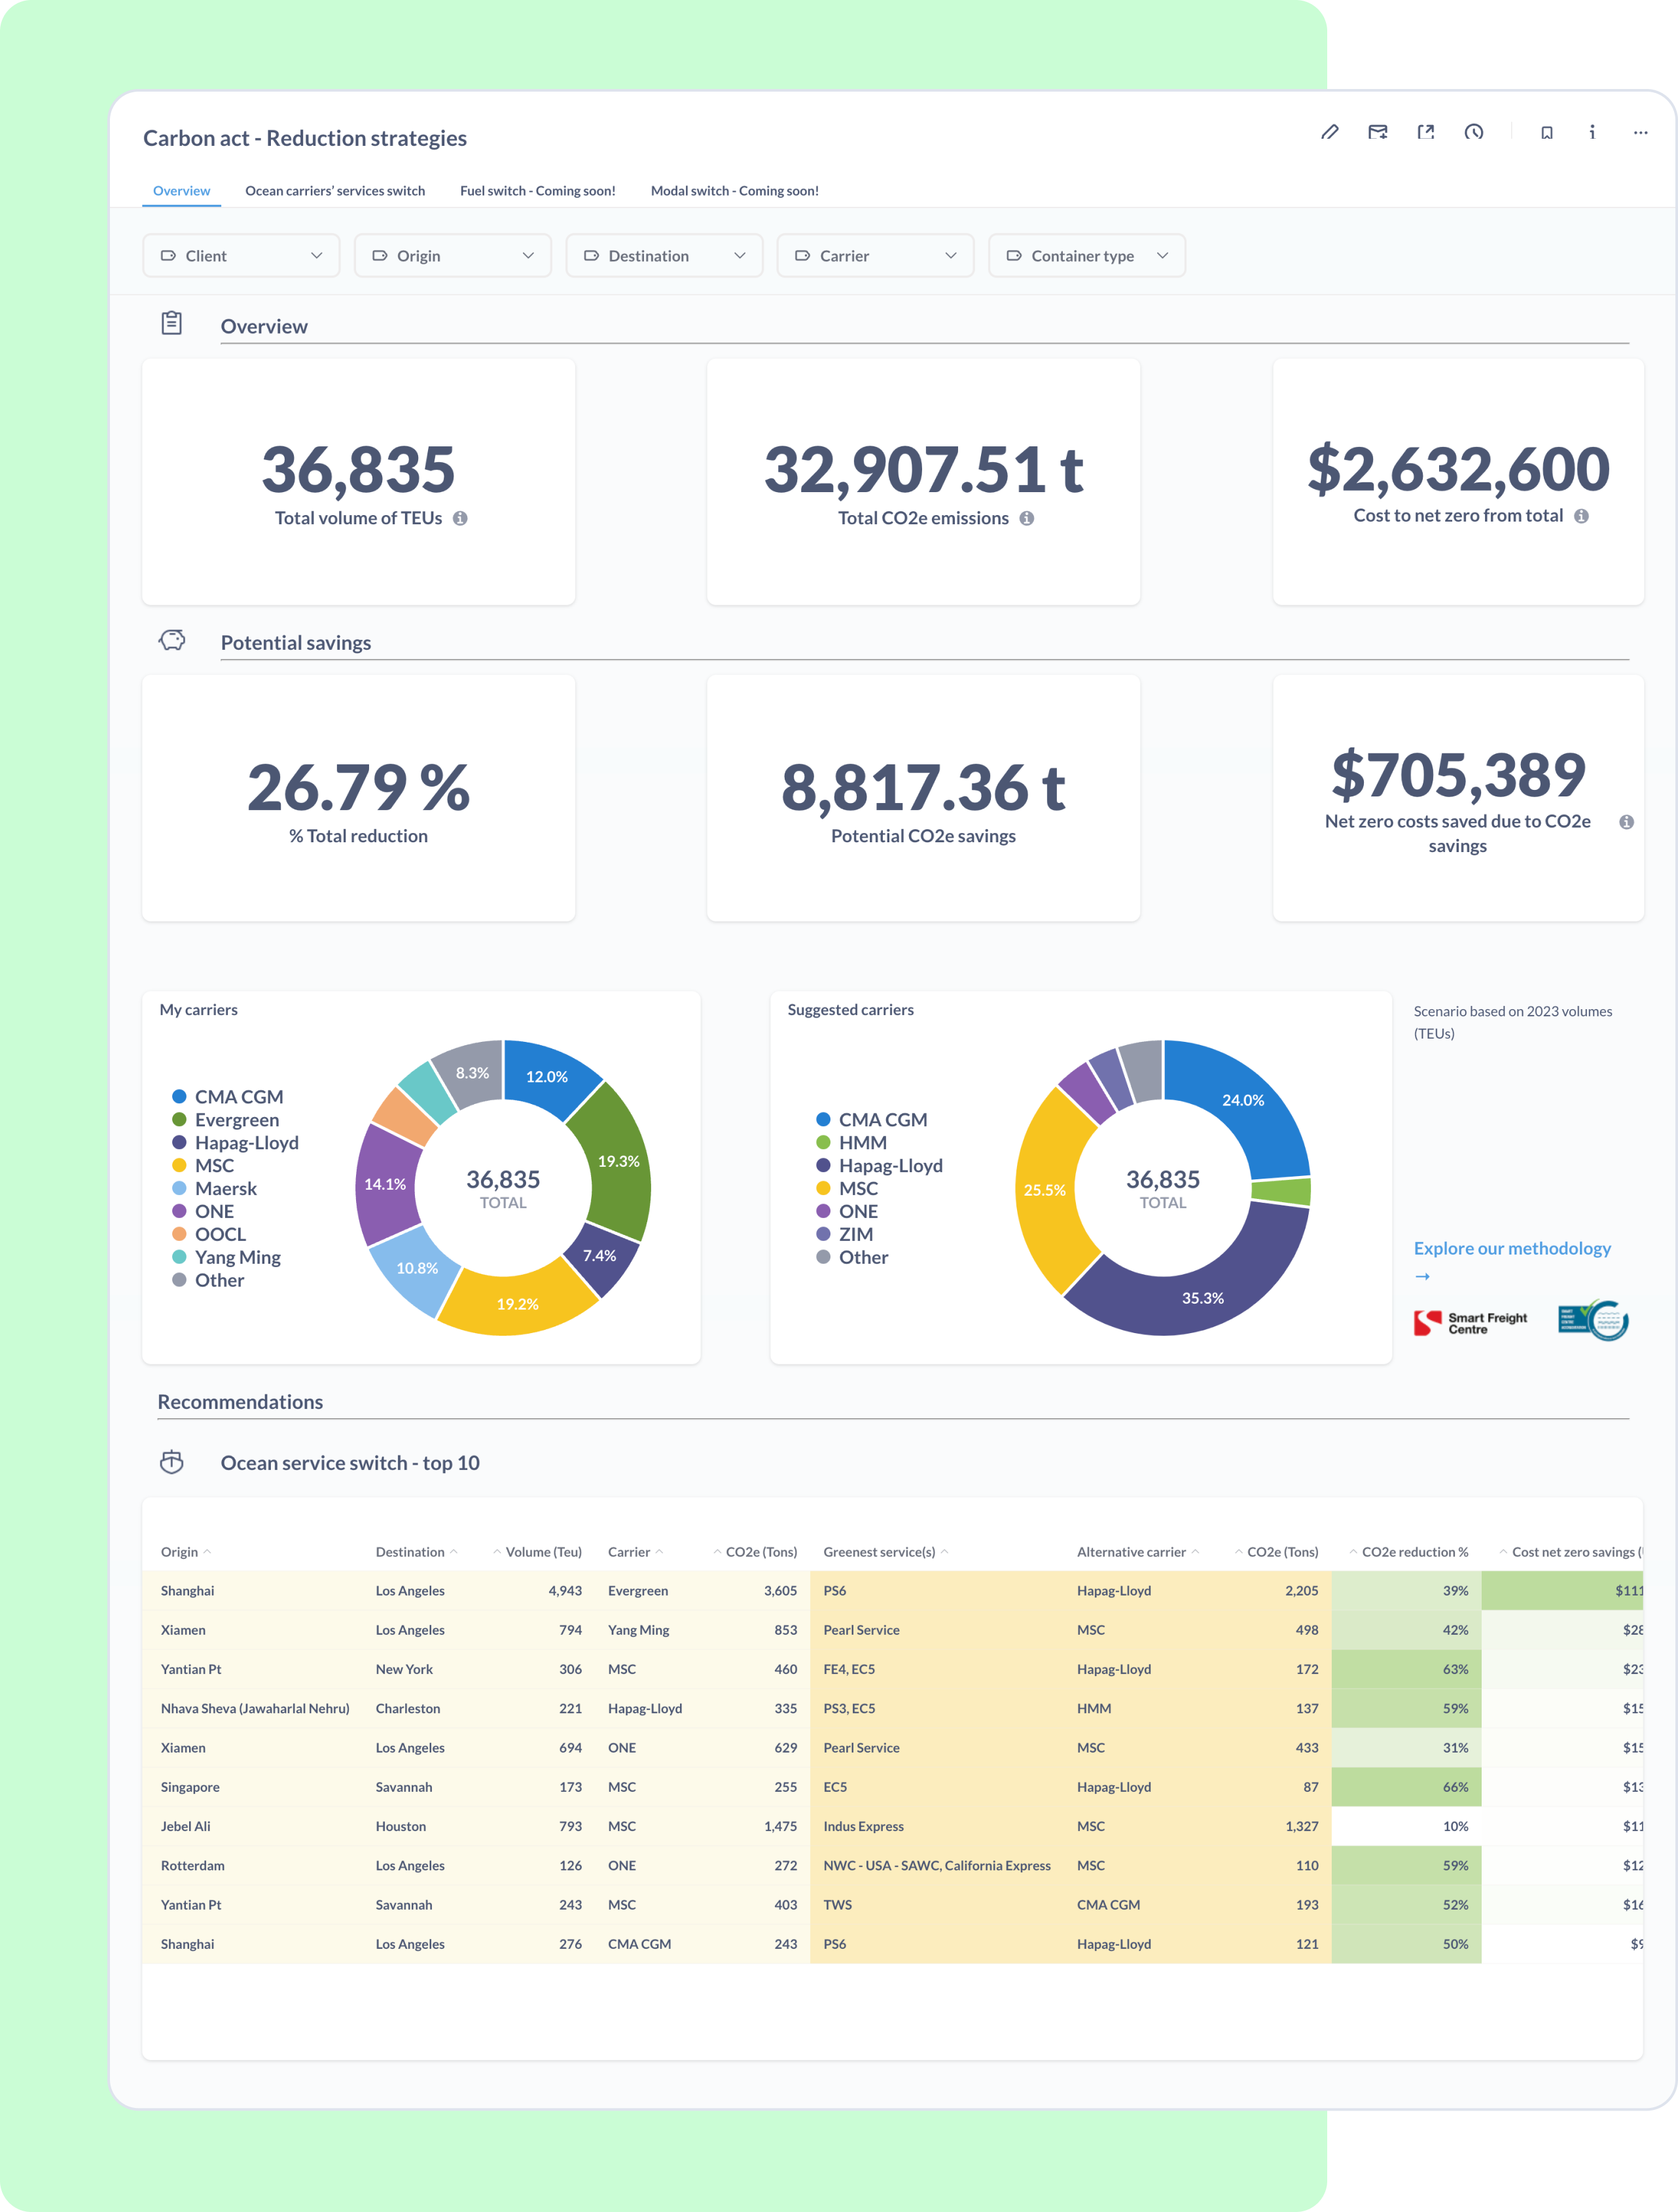The width and height of the screenshot is (1678, 2212).
Task: Click info icon beside Cost to net zero
Action: click(x=1581, y=516)
